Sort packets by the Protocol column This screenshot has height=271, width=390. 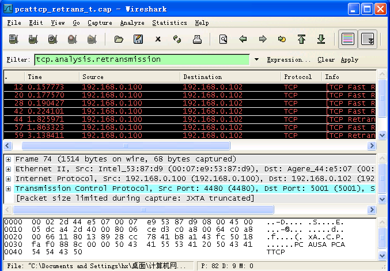(301, 77)
